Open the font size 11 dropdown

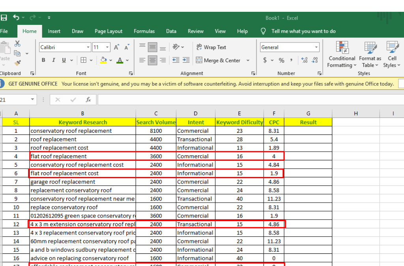(x=107, y=47)
